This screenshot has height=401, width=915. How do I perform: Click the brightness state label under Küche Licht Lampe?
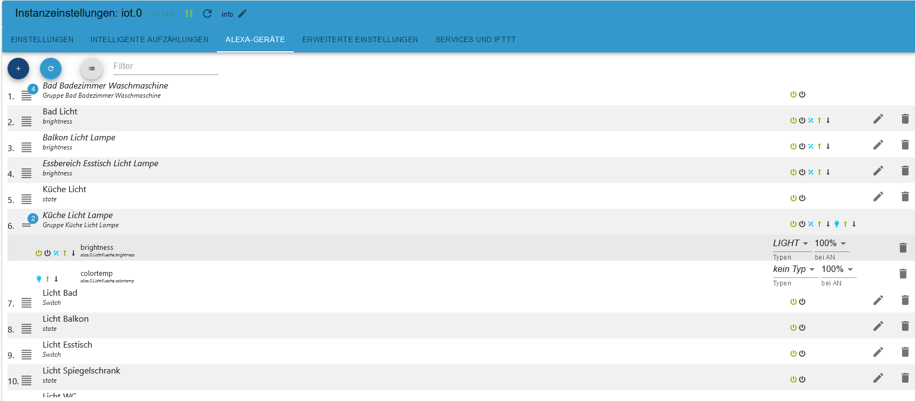(x=97, y=248)
